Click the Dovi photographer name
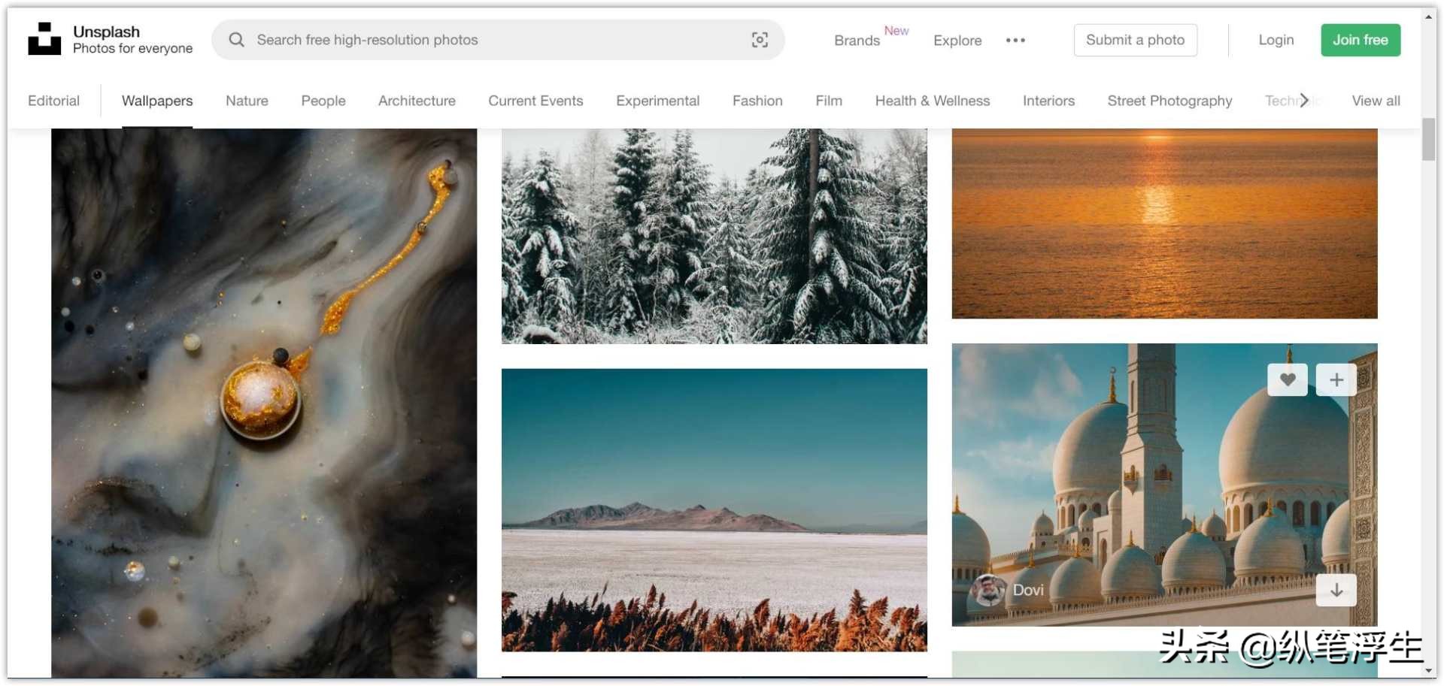Screen dimensions: 1444x686 point(1028,590)
